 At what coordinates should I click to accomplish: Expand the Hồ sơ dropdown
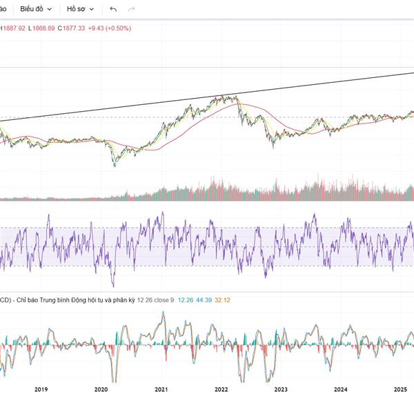tap(80, 9)
